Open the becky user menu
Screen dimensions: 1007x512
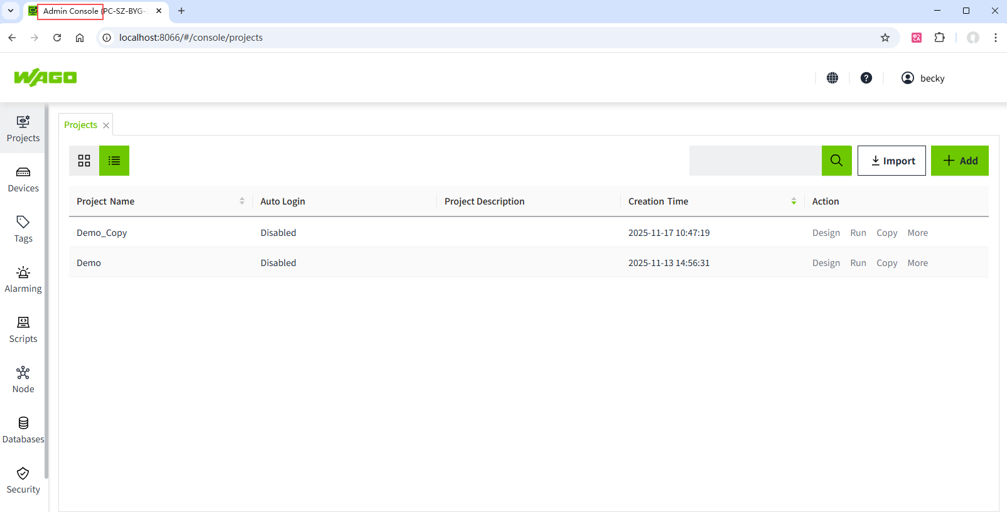(923, 78)
